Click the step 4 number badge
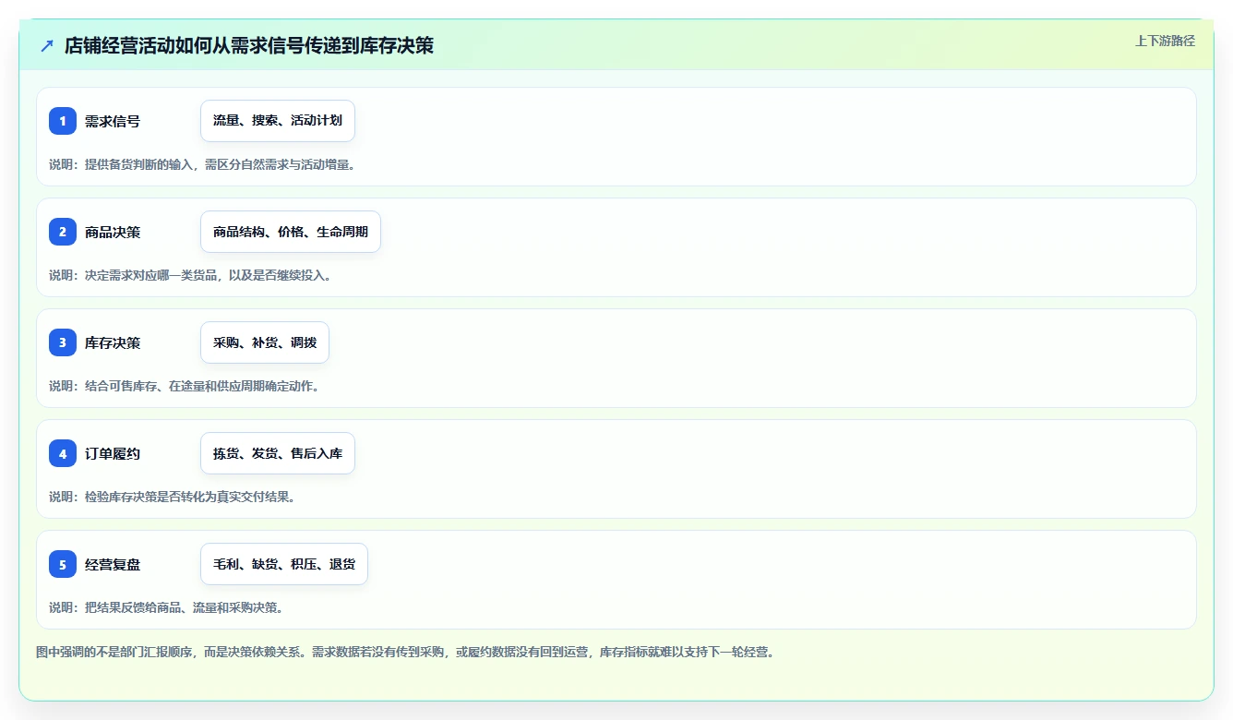 [x=63, y=453]
